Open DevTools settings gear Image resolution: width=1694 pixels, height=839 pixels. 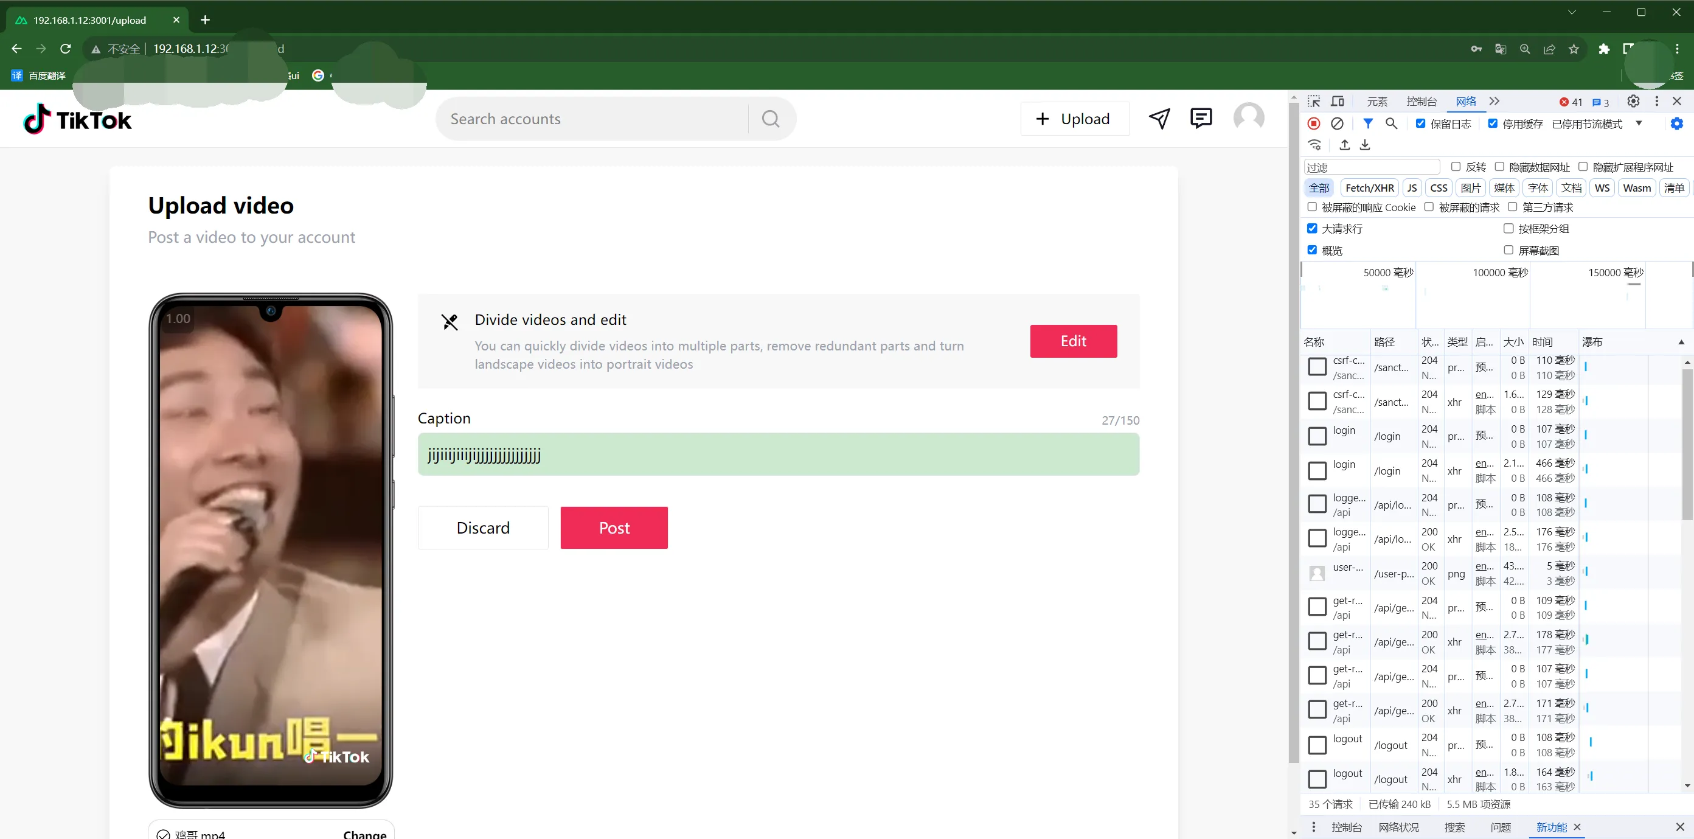coord(1634,101)
